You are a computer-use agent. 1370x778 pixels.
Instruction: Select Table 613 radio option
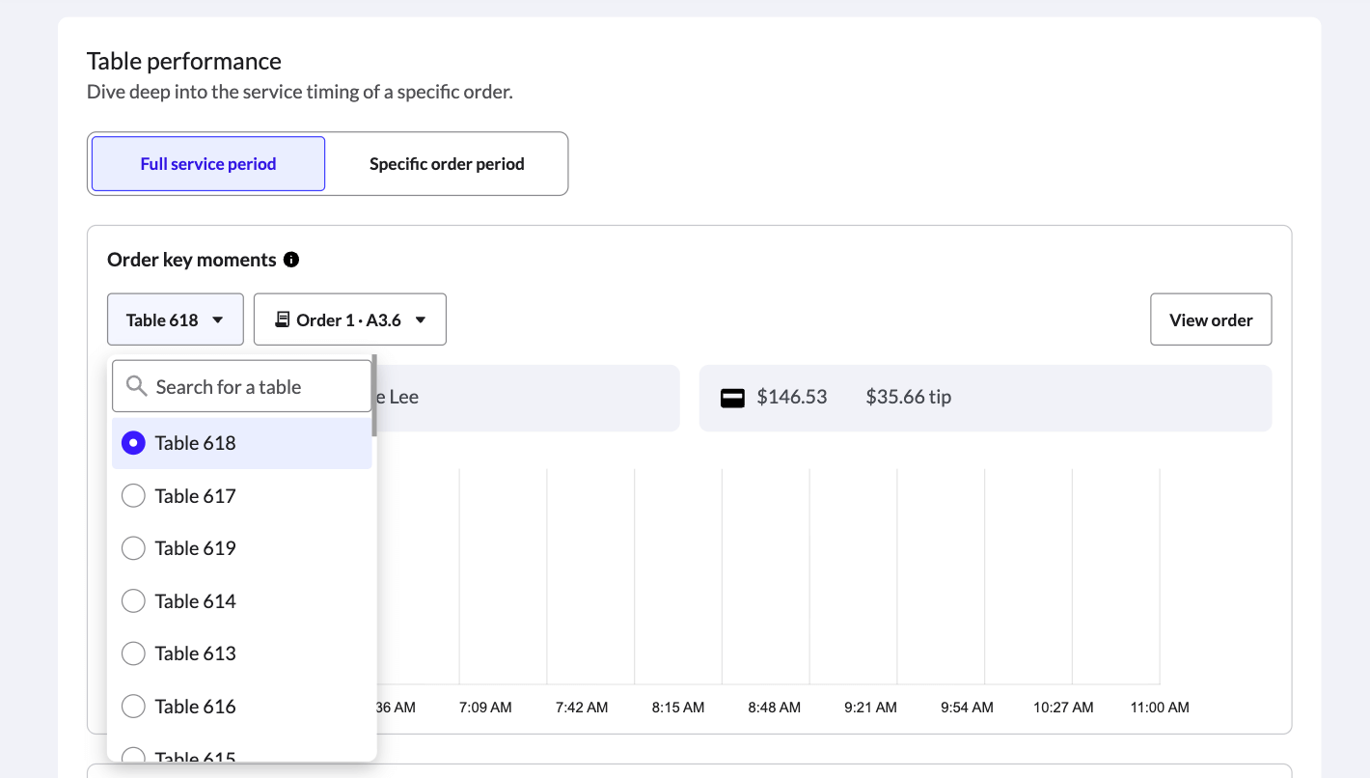(x=134, y=653)
